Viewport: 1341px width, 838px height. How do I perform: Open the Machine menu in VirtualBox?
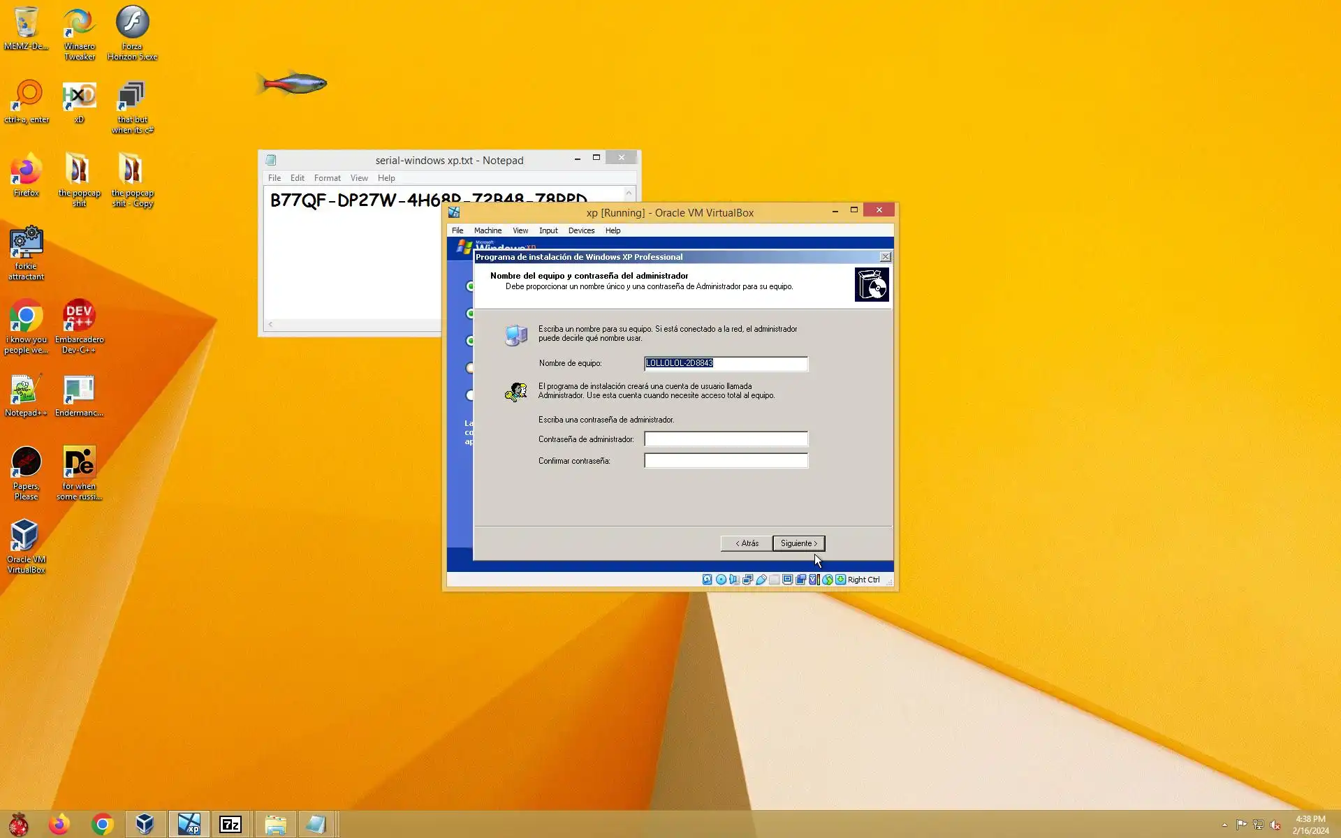coord(488,230)
